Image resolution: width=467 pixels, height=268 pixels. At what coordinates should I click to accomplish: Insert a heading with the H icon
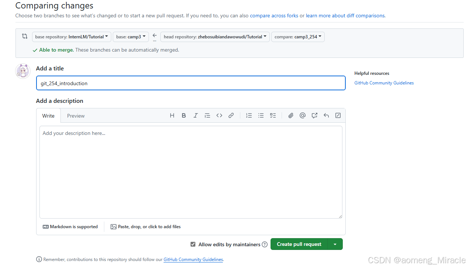(x=172, y=115)
